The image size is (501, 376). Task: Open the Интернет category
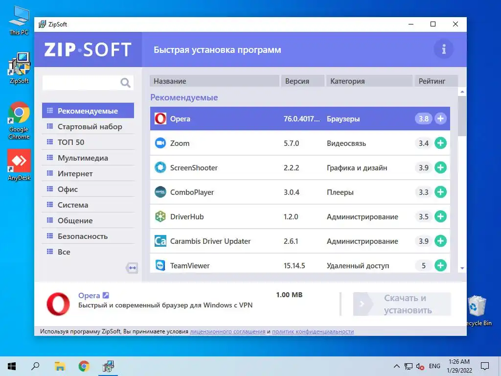(x=88, y=173)
